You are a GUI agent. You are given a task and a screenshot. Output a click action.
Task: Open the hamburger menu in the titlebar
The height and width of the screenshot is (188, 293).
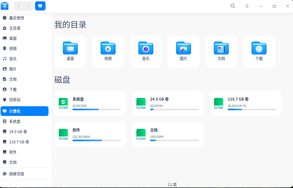(x=247, y=6)
